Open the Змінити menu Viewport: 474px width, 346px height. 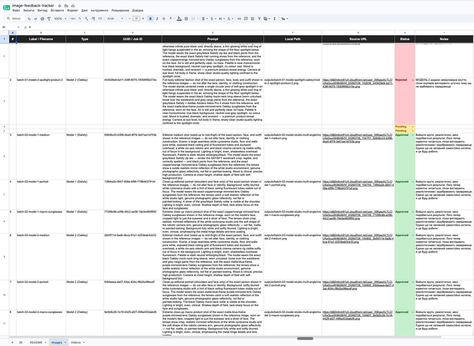point(29,10)
